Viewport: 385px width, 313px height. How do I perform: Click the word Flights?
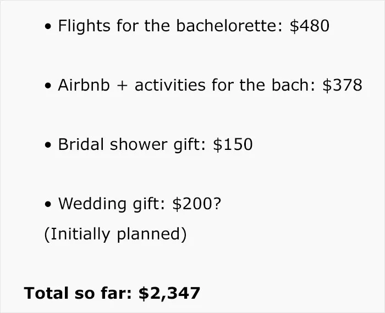pyautogui.click(x=84, y=26)
